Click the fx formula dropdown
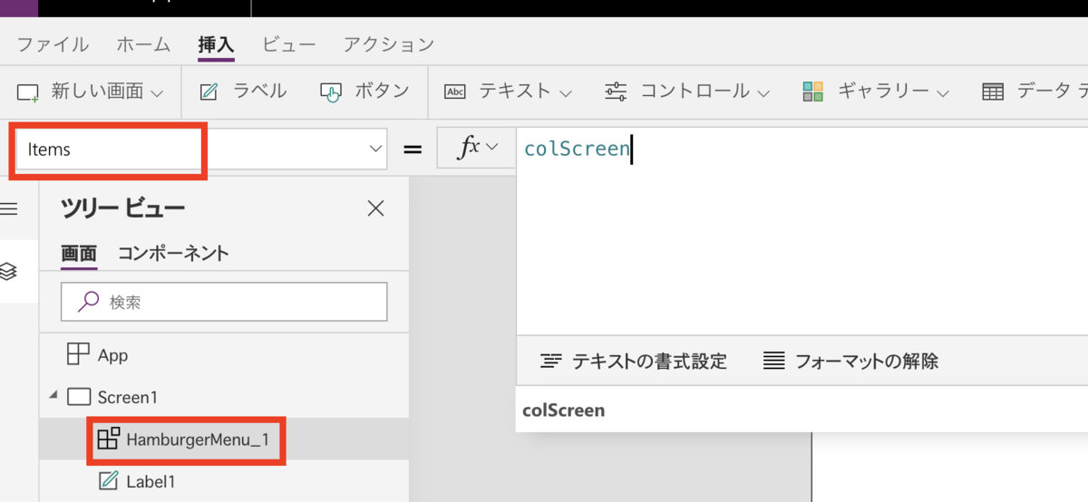This screenshot has width=1088, height=502. [x=477, y=148]
